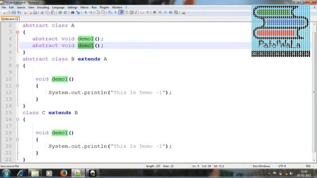Toggle Show All Characters icon

(115, 12)
